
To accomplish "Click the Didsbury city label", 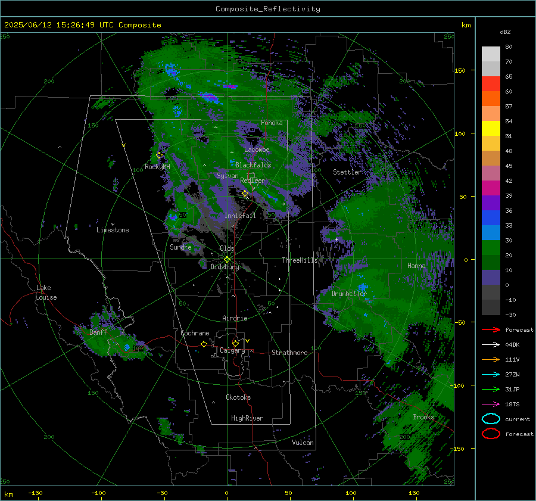I will click(225, 267).
